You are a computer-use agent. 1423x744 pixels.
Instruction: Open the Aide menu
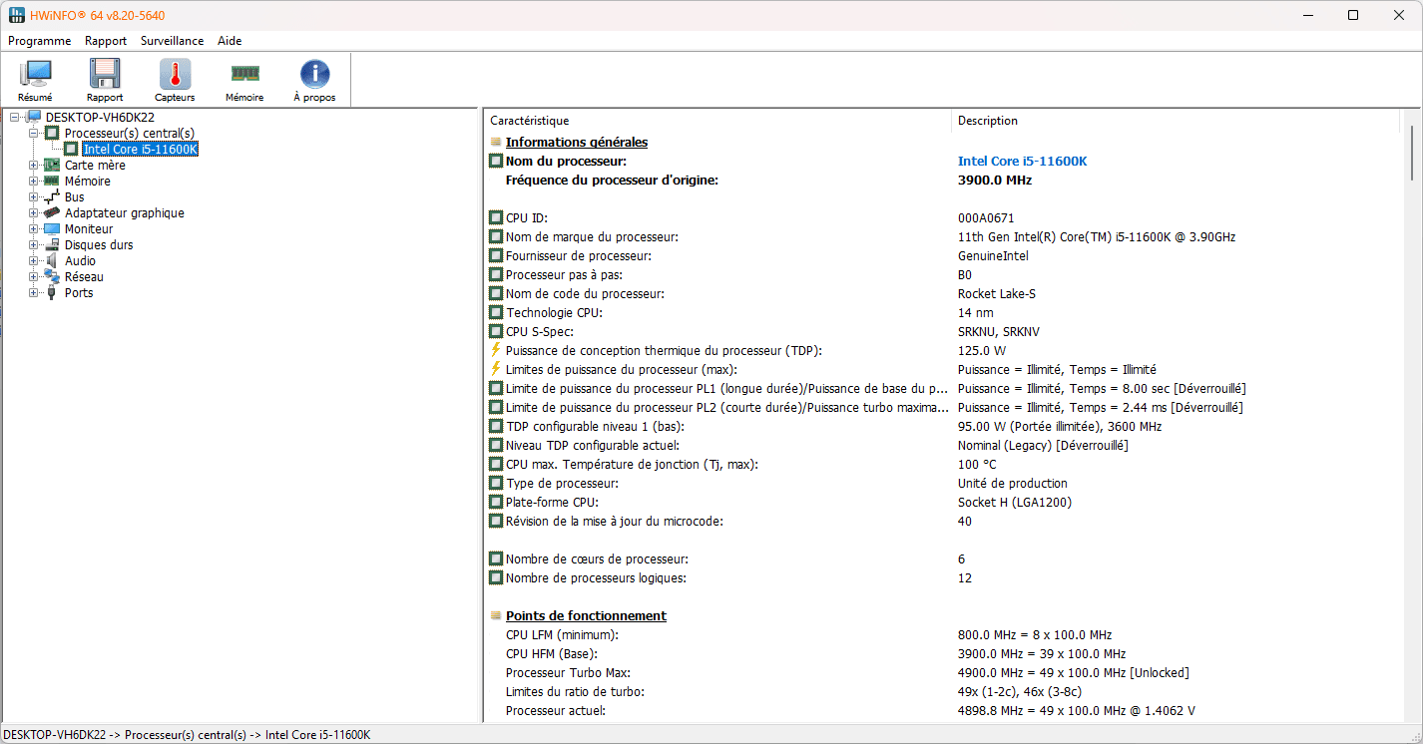coord(230,41)
